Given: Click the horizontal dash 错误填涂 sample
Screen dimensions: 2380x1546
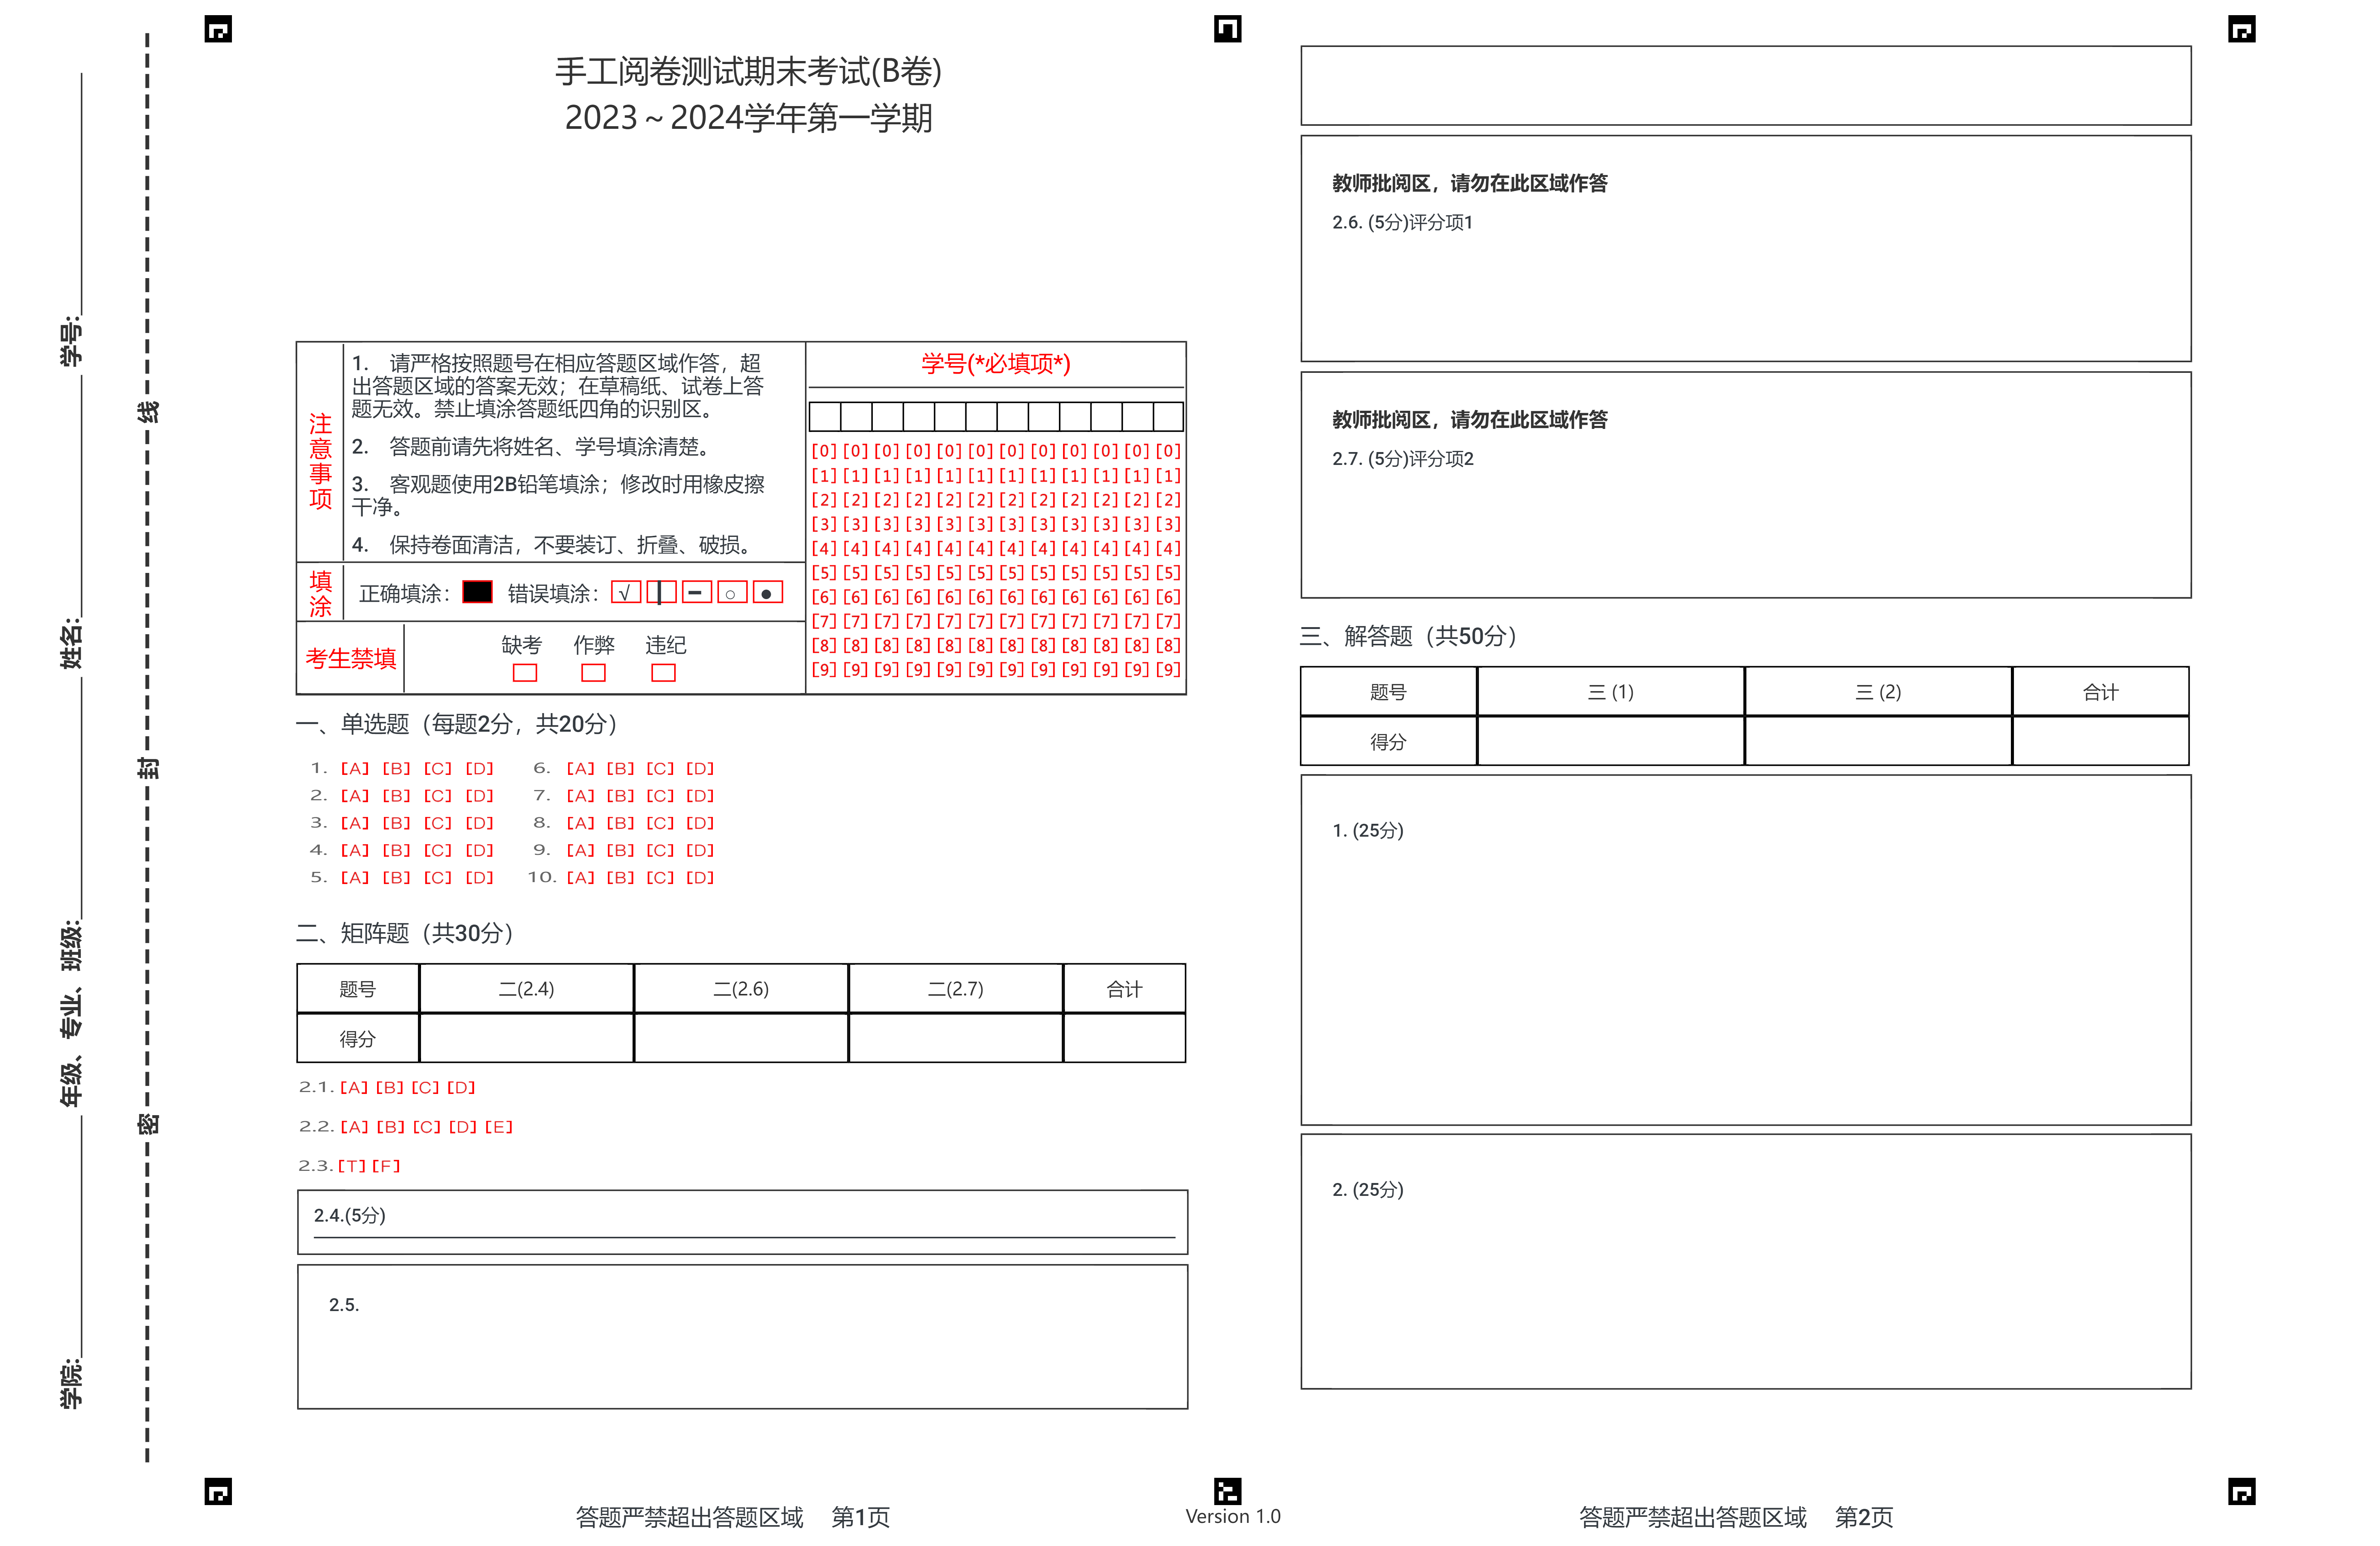Looking at the screenshot, I should coord(696,592).
